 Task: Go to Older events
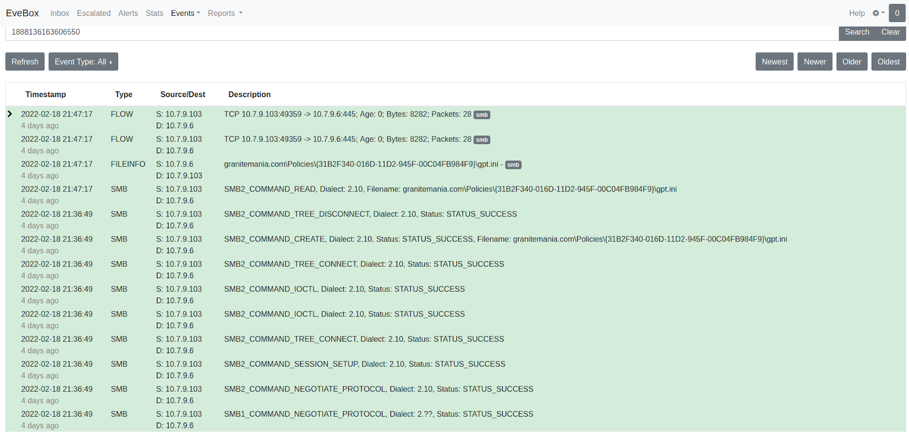pos(852,61)
